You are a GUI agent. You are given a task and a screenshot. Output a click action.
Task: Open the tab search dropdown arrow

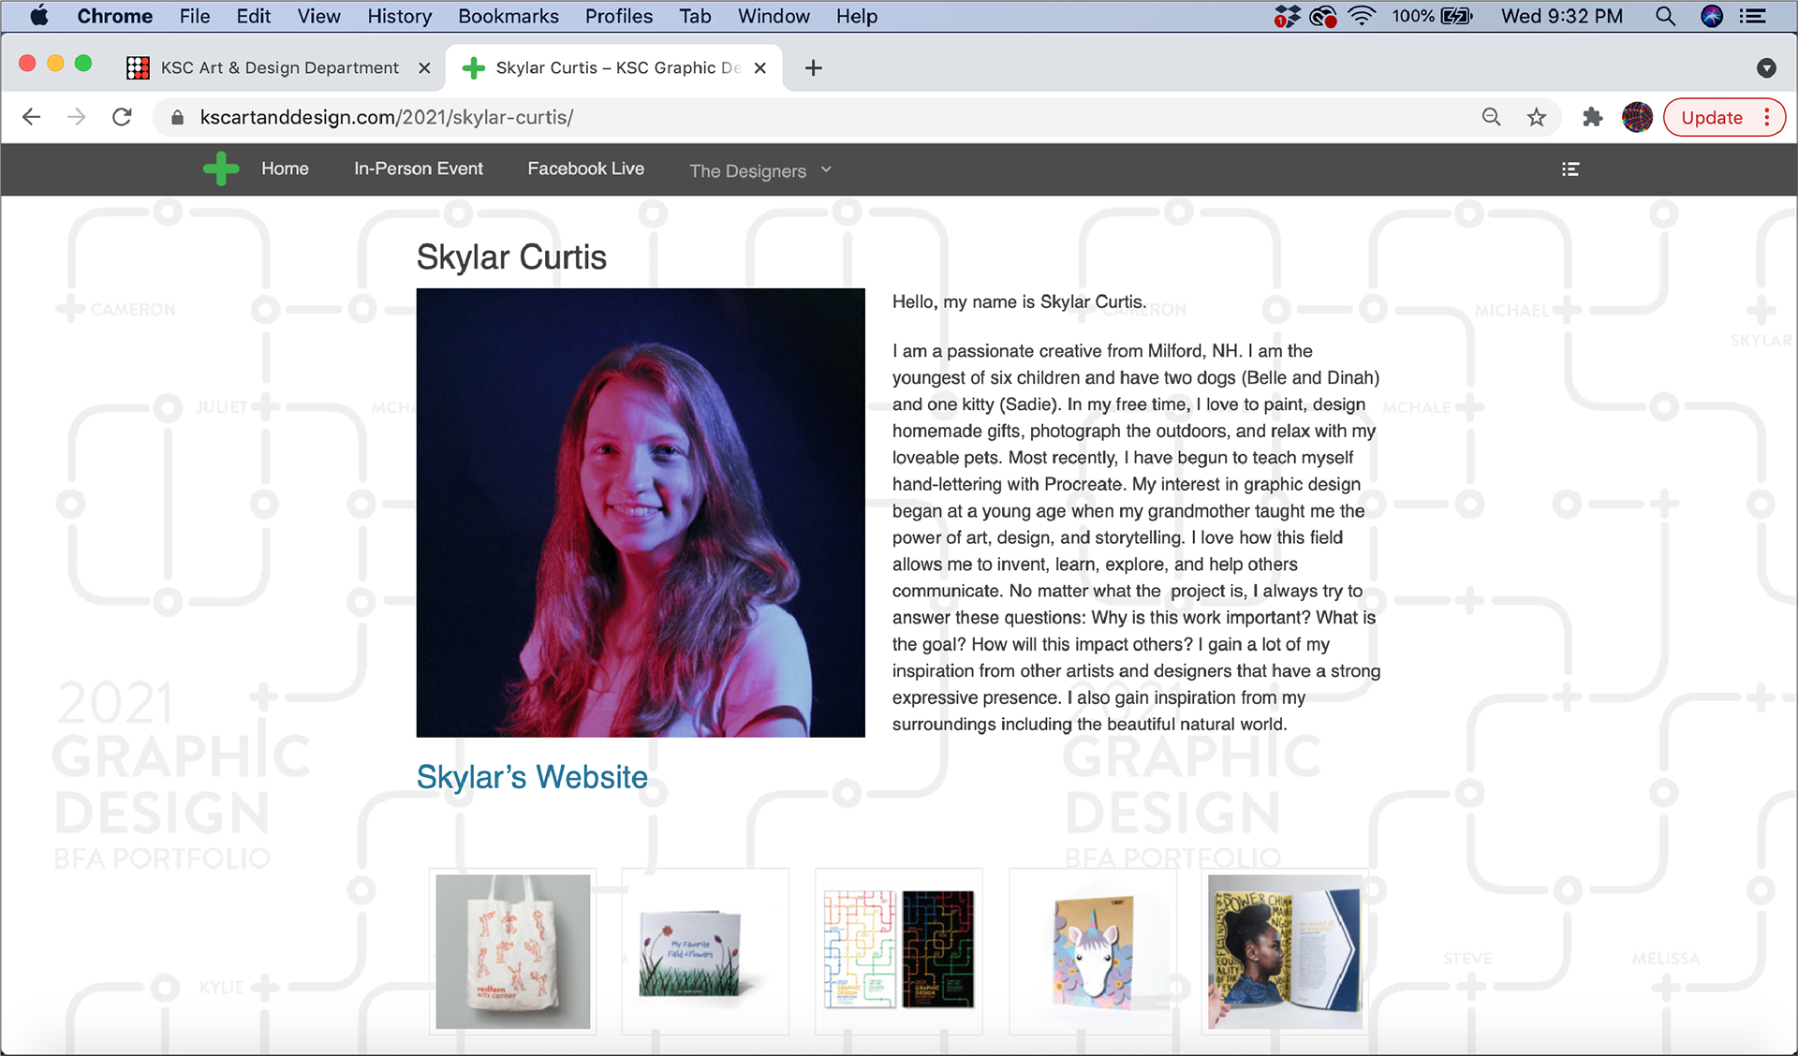click(x=1766, y=67)
